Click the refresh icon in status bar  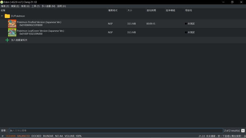point(2,136)
